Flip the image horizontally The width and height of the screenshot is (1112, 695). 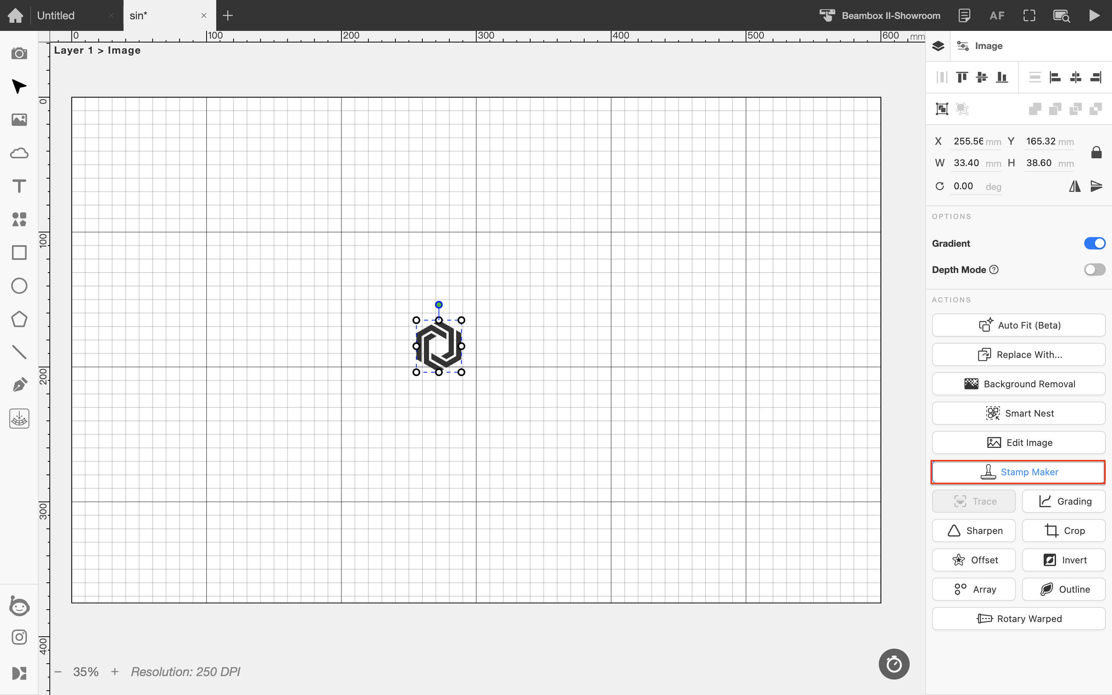1074,186
